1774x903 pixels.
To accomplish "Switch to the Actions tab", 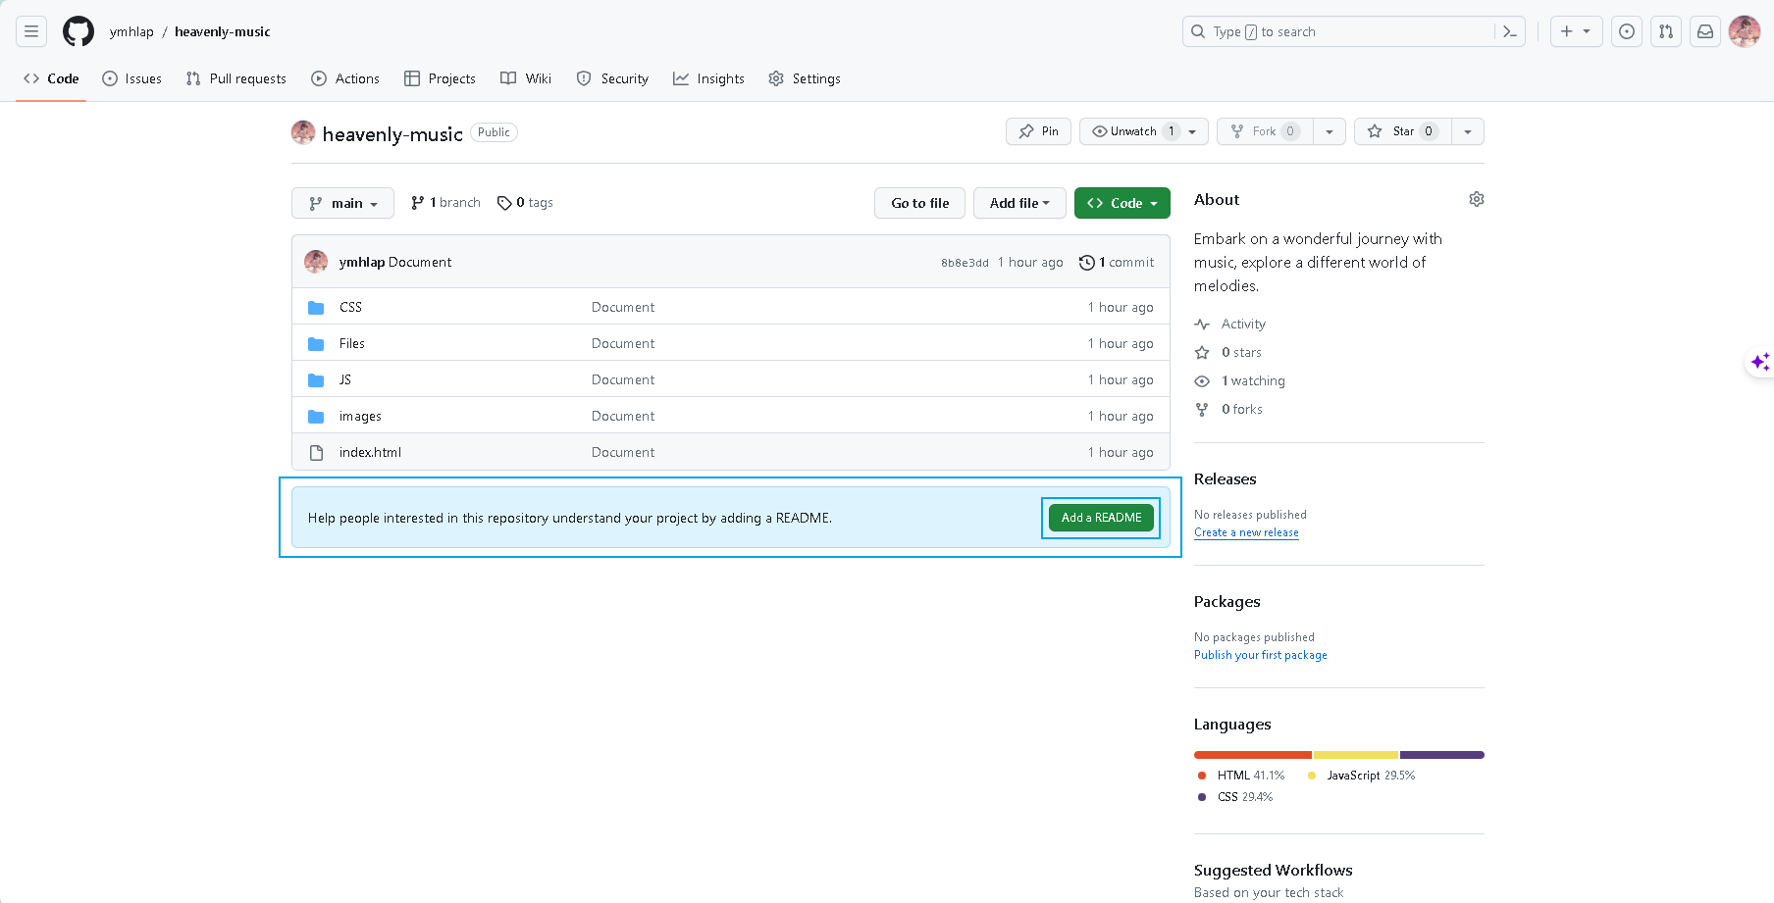I will (x=345, y=78).
